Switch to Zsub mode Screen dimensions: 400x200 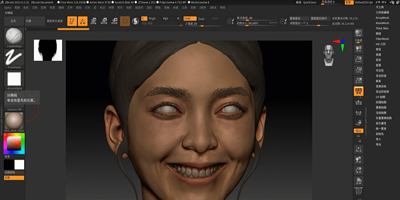point(201,18)
